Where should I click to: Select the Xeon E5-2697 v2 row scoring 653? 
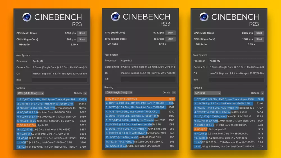[140, 141]
